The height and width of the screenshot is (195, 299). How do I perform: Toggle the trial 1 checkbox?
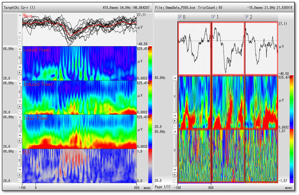[214, 17]
